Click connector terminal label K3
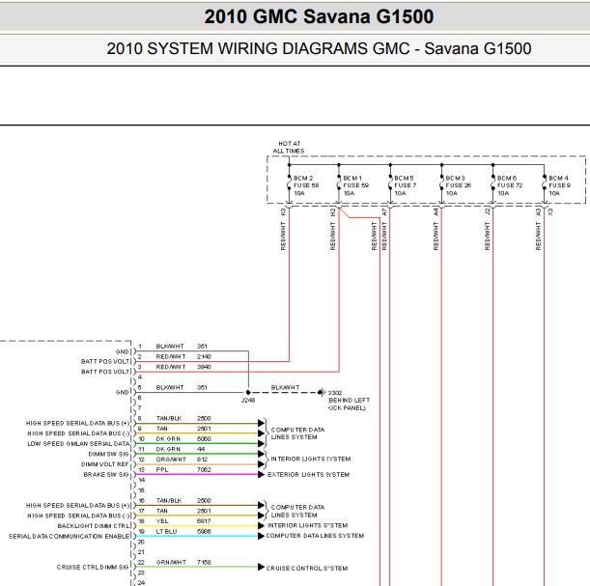The height and width of the screenshot is (586, 590). pos(283,212)
